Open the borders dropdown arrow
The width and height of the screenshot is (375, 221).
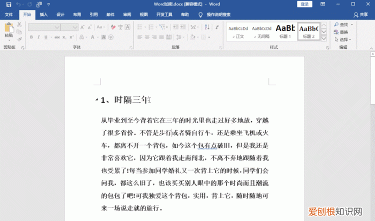pyautogui.click(x=209, y=37)
